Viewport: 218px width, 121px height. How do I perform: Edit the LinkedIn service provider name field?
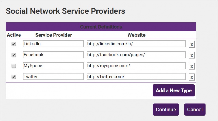(x=53, y=44)
